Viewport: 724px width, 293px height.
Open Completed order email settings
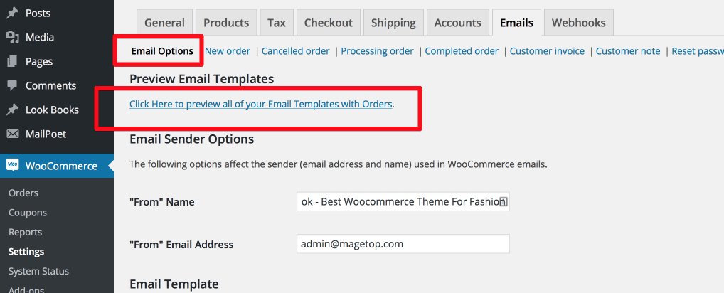point(462,51)
